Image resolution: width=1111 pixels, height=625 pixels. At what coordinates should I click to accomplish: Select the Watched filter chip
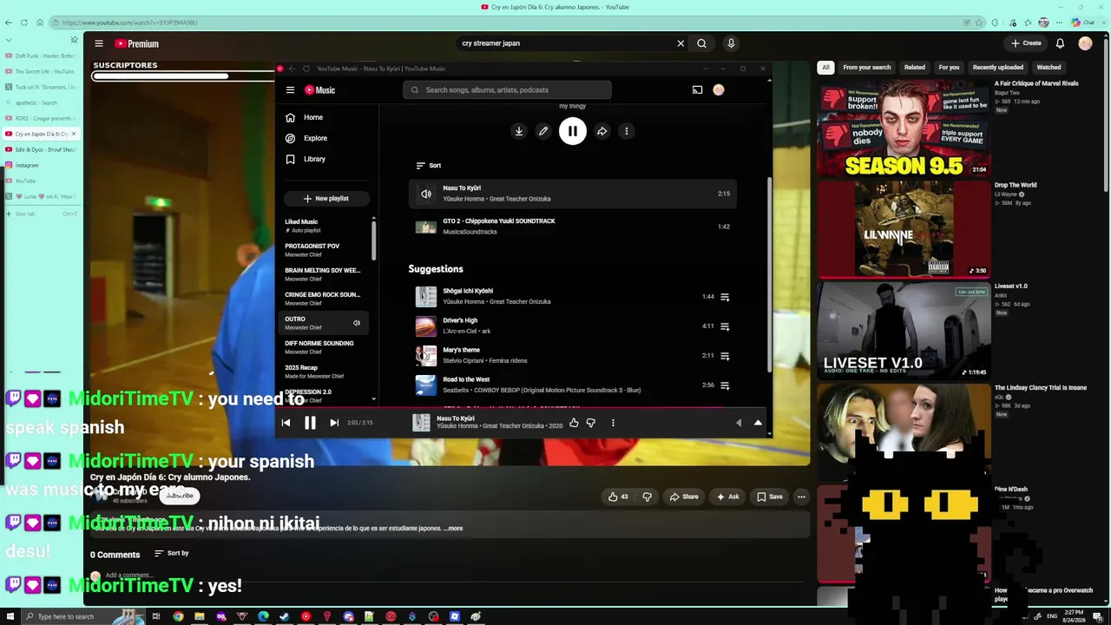pyautogui.click(x=1049, y=67)
